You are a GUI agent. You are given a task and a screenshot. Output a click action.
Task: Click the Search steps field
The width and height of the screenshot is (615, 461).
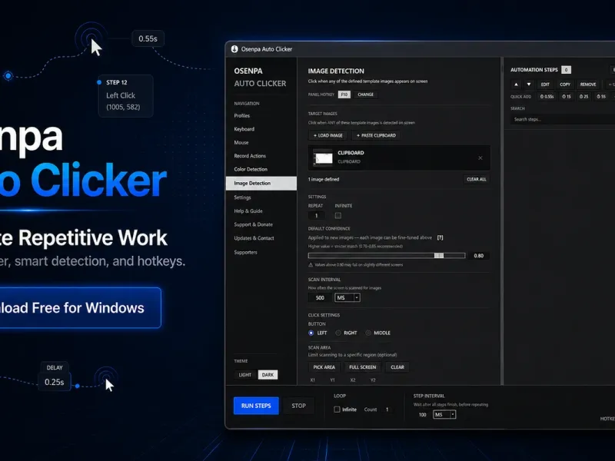pos(563,119)
